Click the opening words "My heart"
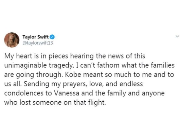The image size is (181, 136). point(18,56)
